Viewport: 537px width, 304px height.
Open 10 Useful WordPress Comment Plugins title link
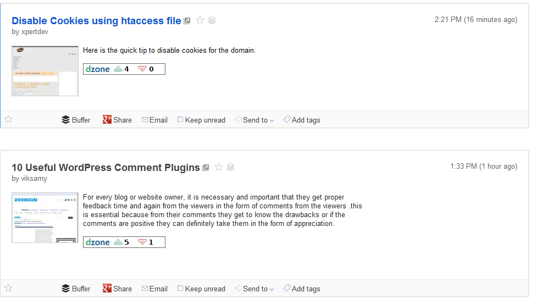click(106, 168)
